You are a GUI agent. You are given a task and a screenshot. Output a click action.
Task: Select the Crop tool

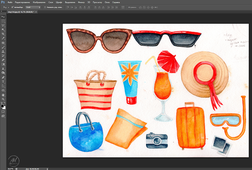pos(3,34)
